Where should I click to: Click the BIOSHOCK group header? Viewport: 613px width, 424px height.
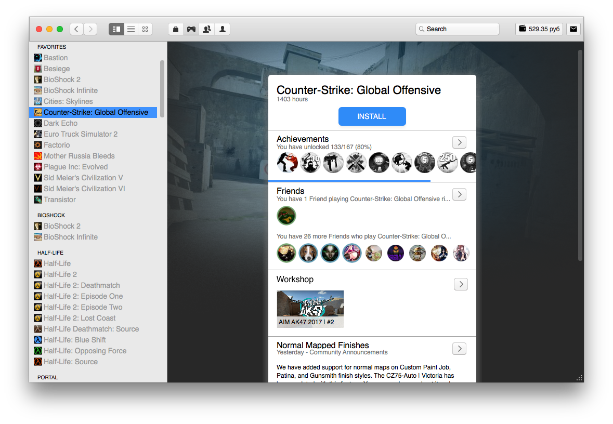click(51, 215)
